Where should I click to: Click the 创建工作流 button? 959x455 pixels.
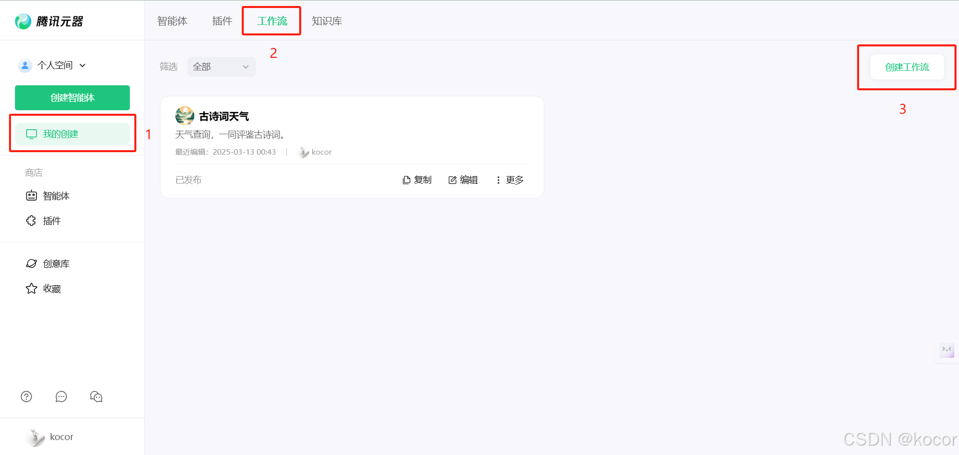pyautogui.click(x=907, y=67)
